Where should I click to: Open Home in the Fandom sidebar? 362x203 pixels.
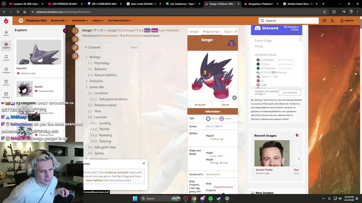[x=6, y=33]
